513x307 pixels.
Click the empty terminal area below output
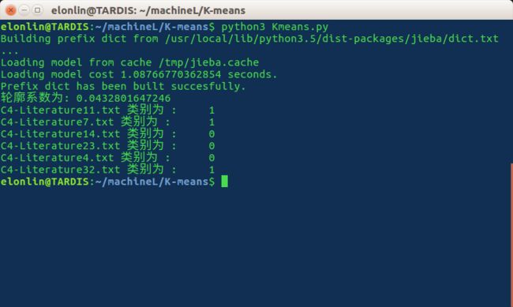pyautogui.click(x=255, y=247)
